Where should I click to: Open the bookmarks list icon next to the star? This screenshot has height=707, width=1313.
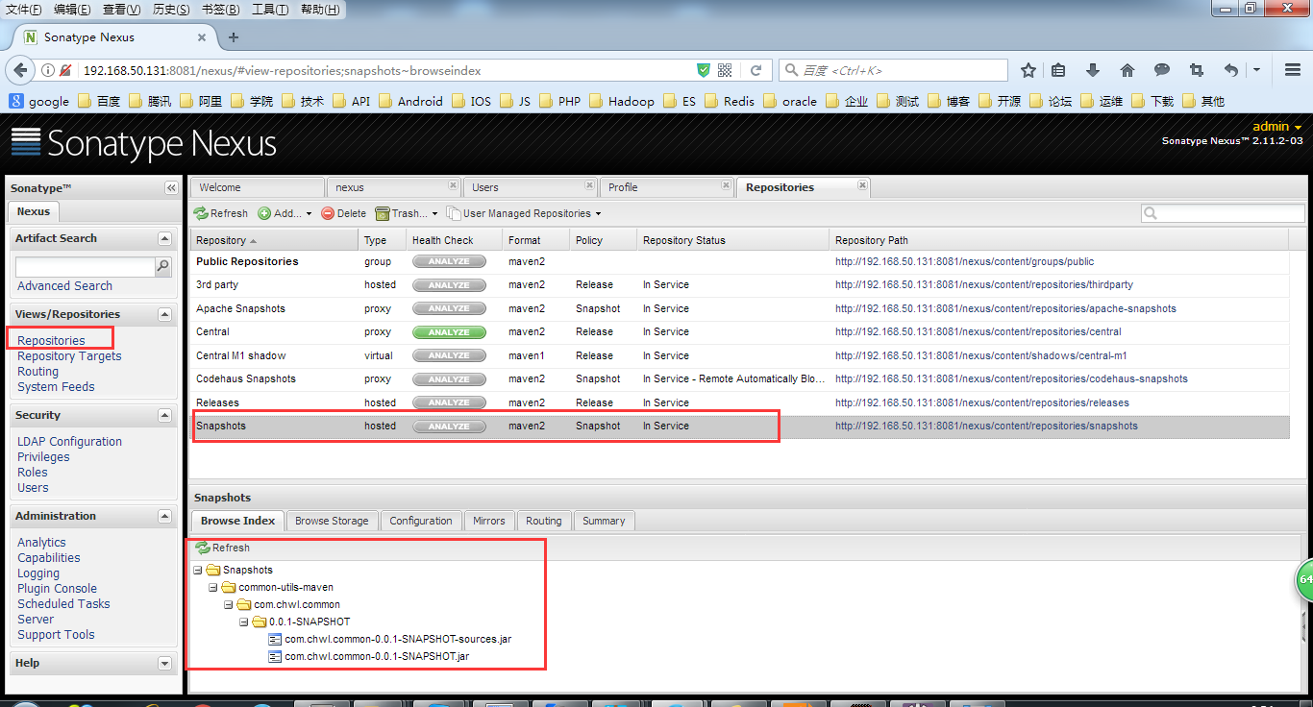coord(1058,70)
